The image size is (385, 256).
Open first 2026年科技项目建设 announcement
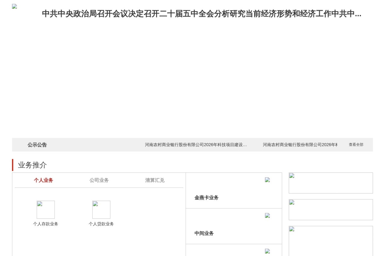(196, 145)
